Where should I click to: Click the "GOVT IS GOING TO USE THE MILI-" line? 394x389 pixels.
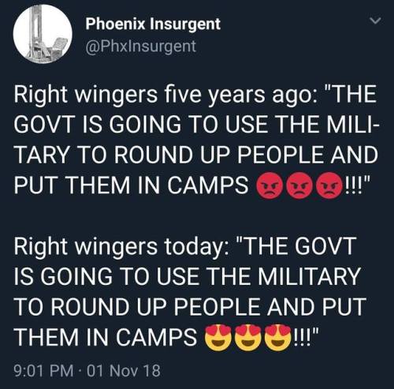coord(196,125)
